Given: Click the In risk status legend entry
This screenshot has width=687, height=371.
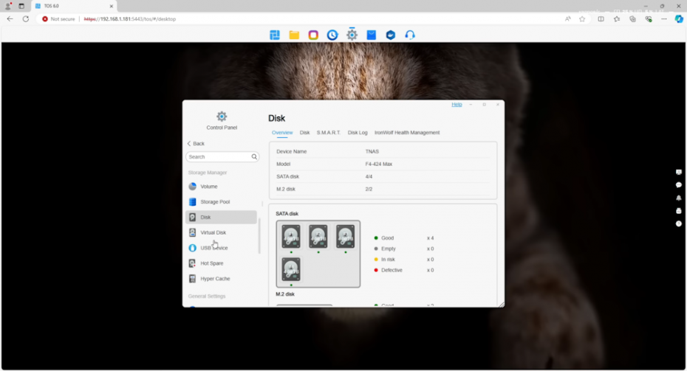Looking at the screenshot, I should 384,260.
